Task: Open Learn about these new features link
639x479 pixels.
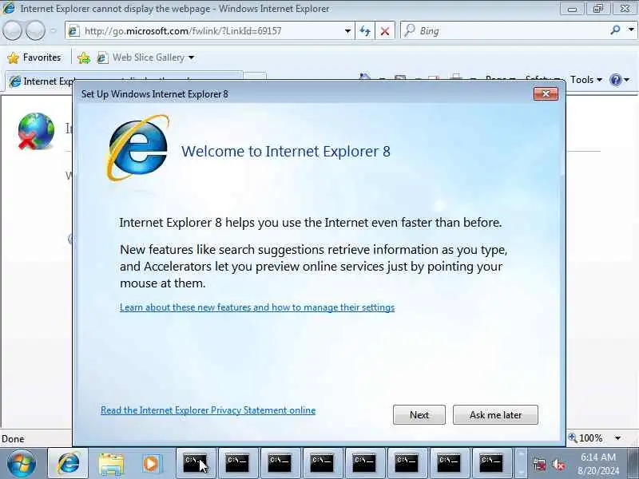Action: click(x=257, y=307)
